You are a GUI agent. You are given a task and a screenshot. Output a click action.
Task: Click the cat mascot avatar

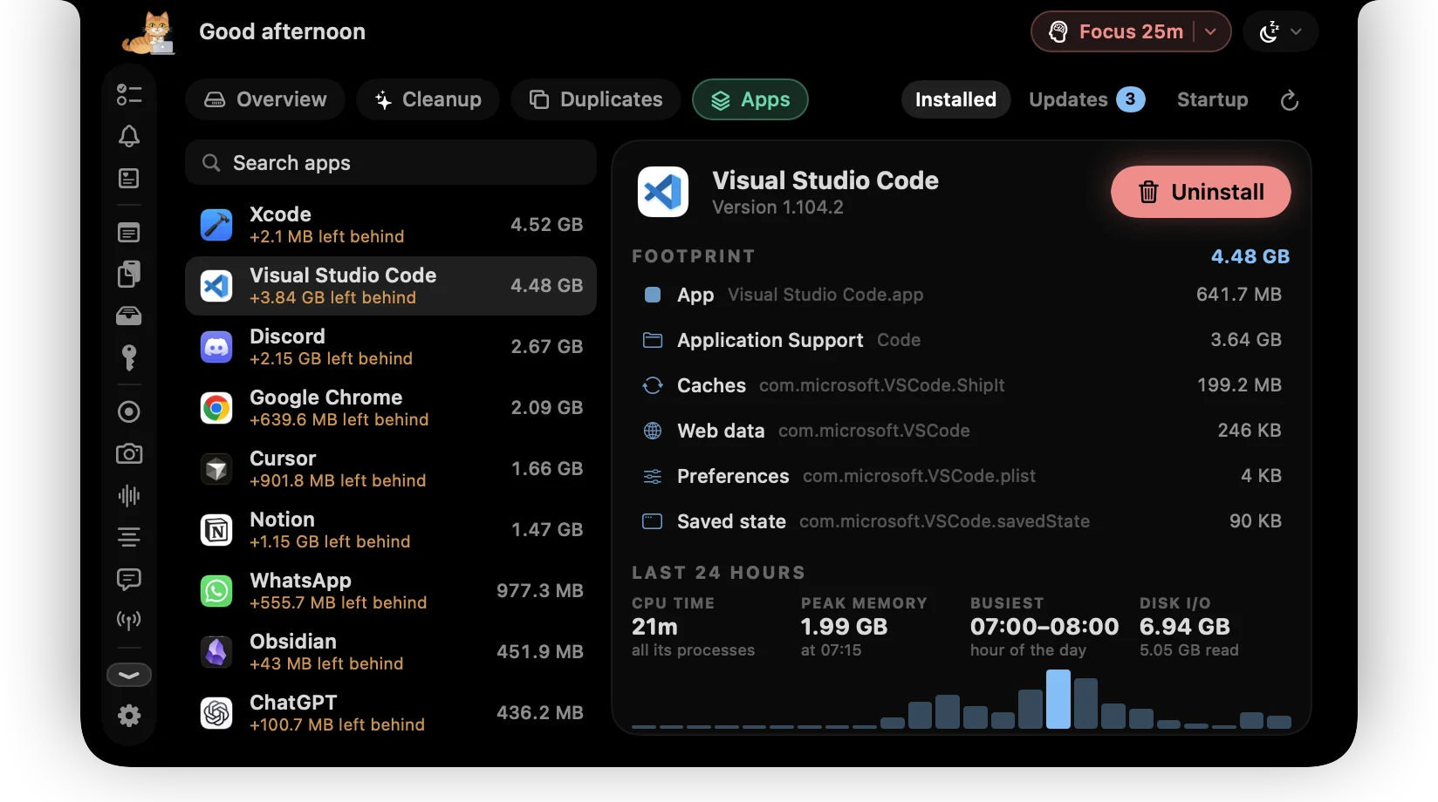pyautogui.click(x=150, y=33)
